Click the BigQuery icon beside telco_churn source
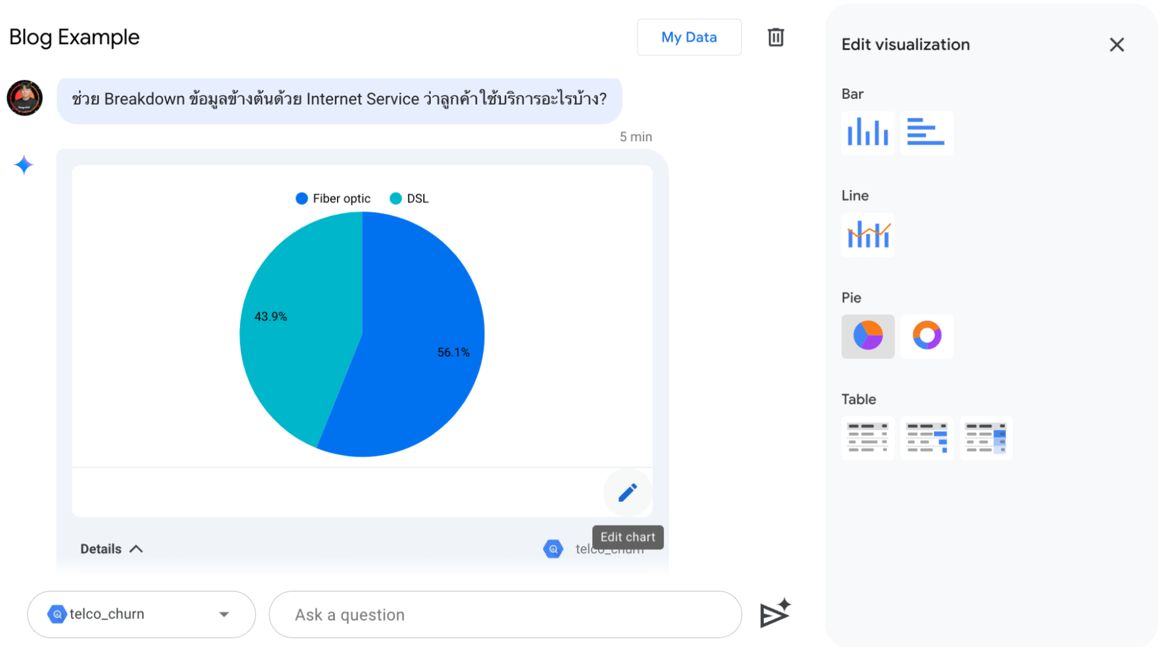The width and height of the screenshot is (1170, 647). [x=553, y=549]
